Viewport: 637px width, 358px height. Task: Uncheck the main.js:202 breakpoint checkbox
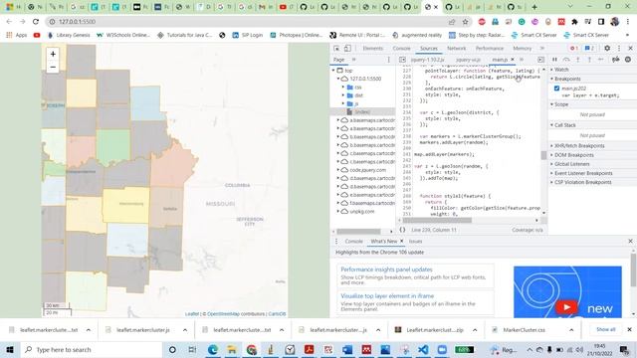coord(556,89)
